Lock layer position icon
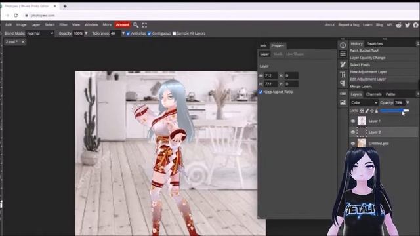Screen dimensions: 420x236 coord(372,111)
